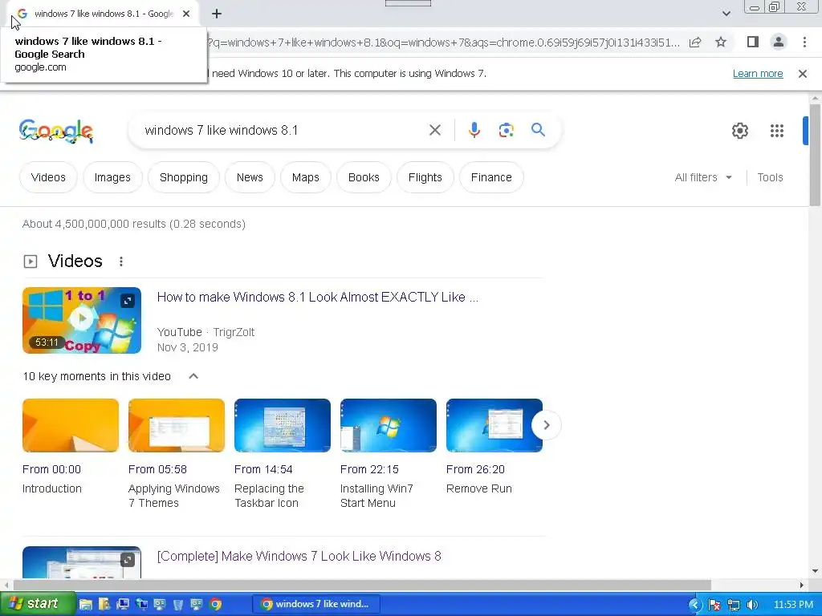The image size is (822, 616).
Task: Filter results by Shopping
Action: point(184,177)
